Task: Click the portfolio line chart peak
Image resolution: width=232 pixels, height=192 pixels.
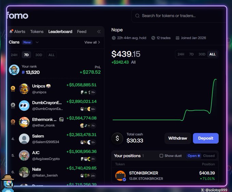Action: (215, 79)
